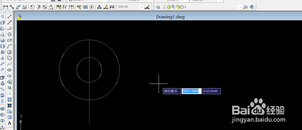Select the Baseline dimension tool
302x130 pixels.
(x=65, y=7)
